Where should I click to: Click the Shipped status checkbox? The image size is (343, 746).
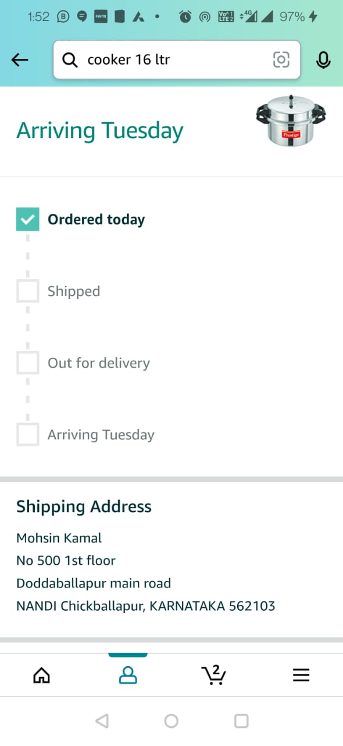[28, 291]
